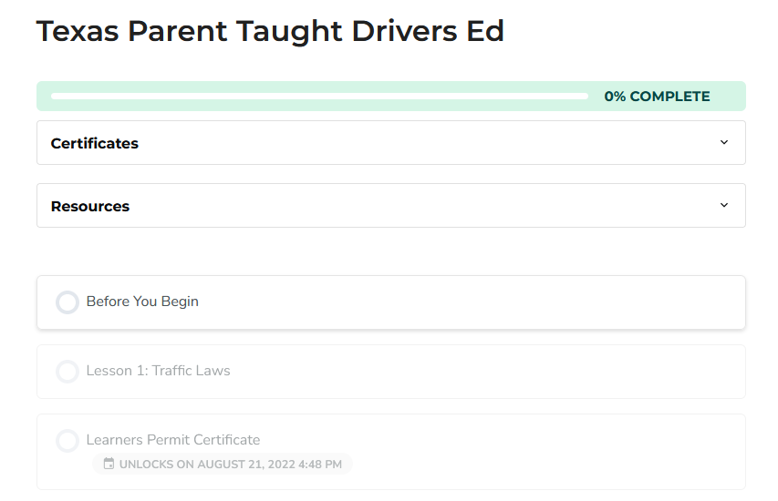Toggle the Lesson 1 Traffic Laws circle
778x501 pixels.
pyautogui.click(x=67, y=372)
